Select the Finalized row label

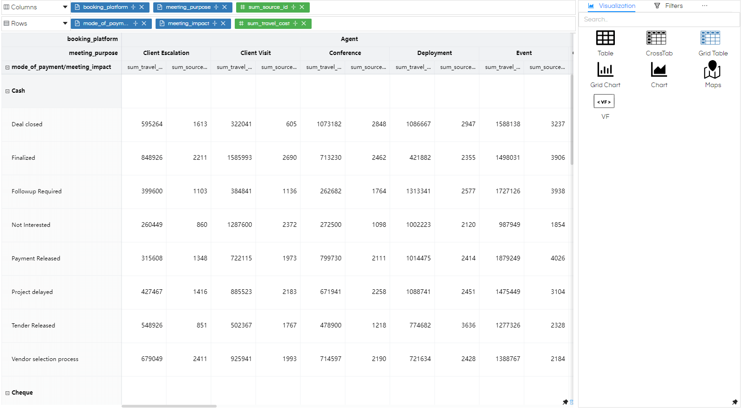coord(23,158)
